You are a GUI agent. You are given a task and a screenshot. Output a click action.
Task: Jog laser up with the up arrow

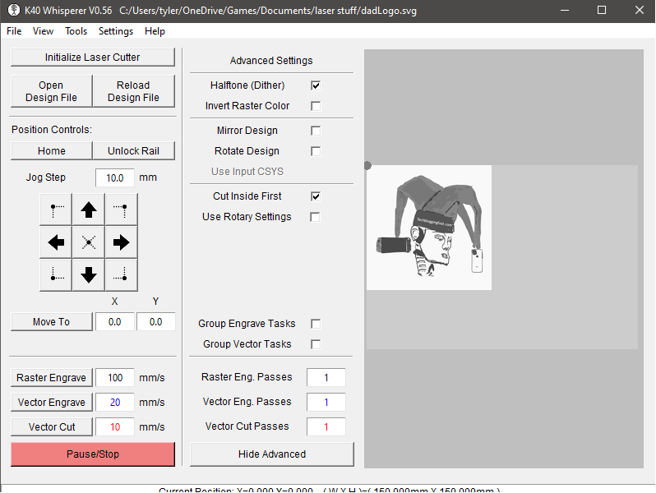point(89,210)
